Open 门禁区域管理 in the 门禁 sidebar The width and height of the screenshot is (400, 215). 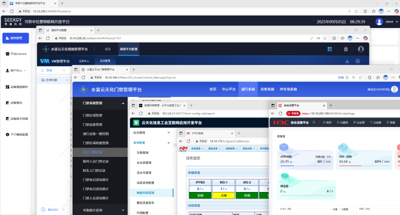point(92,115)
